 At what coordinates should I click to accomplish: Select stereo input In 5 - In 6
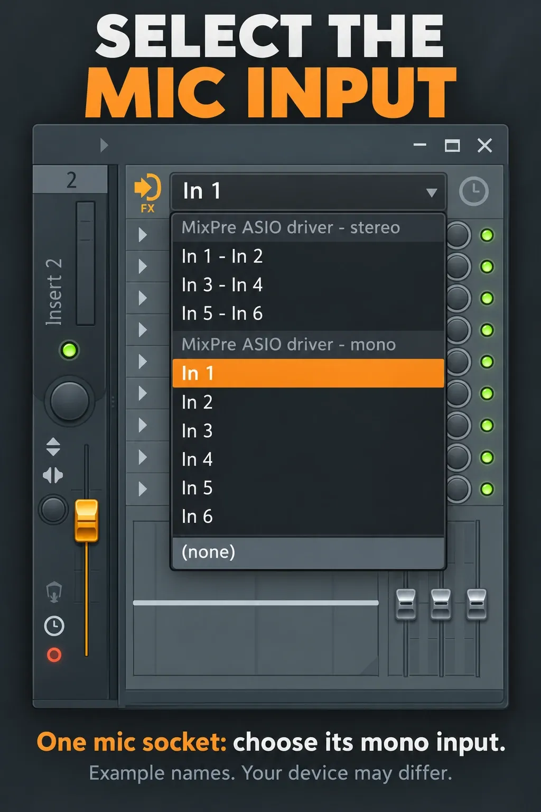[308, 313]
